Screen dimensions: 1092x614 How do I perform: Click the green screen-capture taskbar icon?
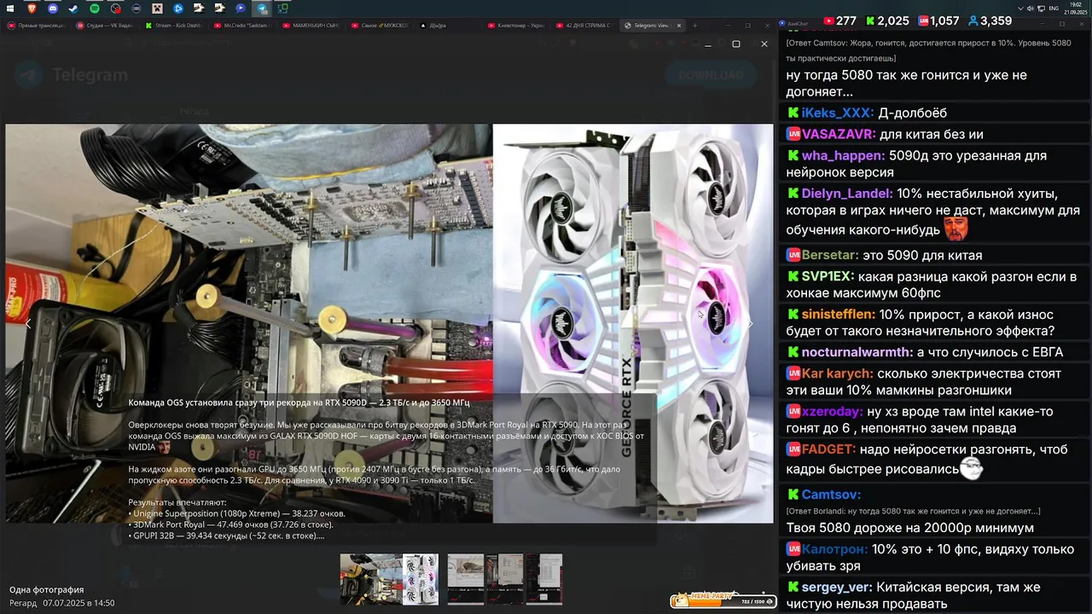click(283, 8)
